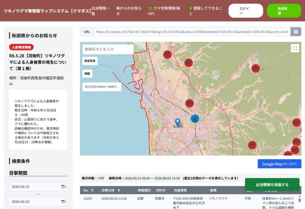The height and width of the screenshot is (209, 305).
Task: Click table row number 25267
Action: tap(88, 198)
